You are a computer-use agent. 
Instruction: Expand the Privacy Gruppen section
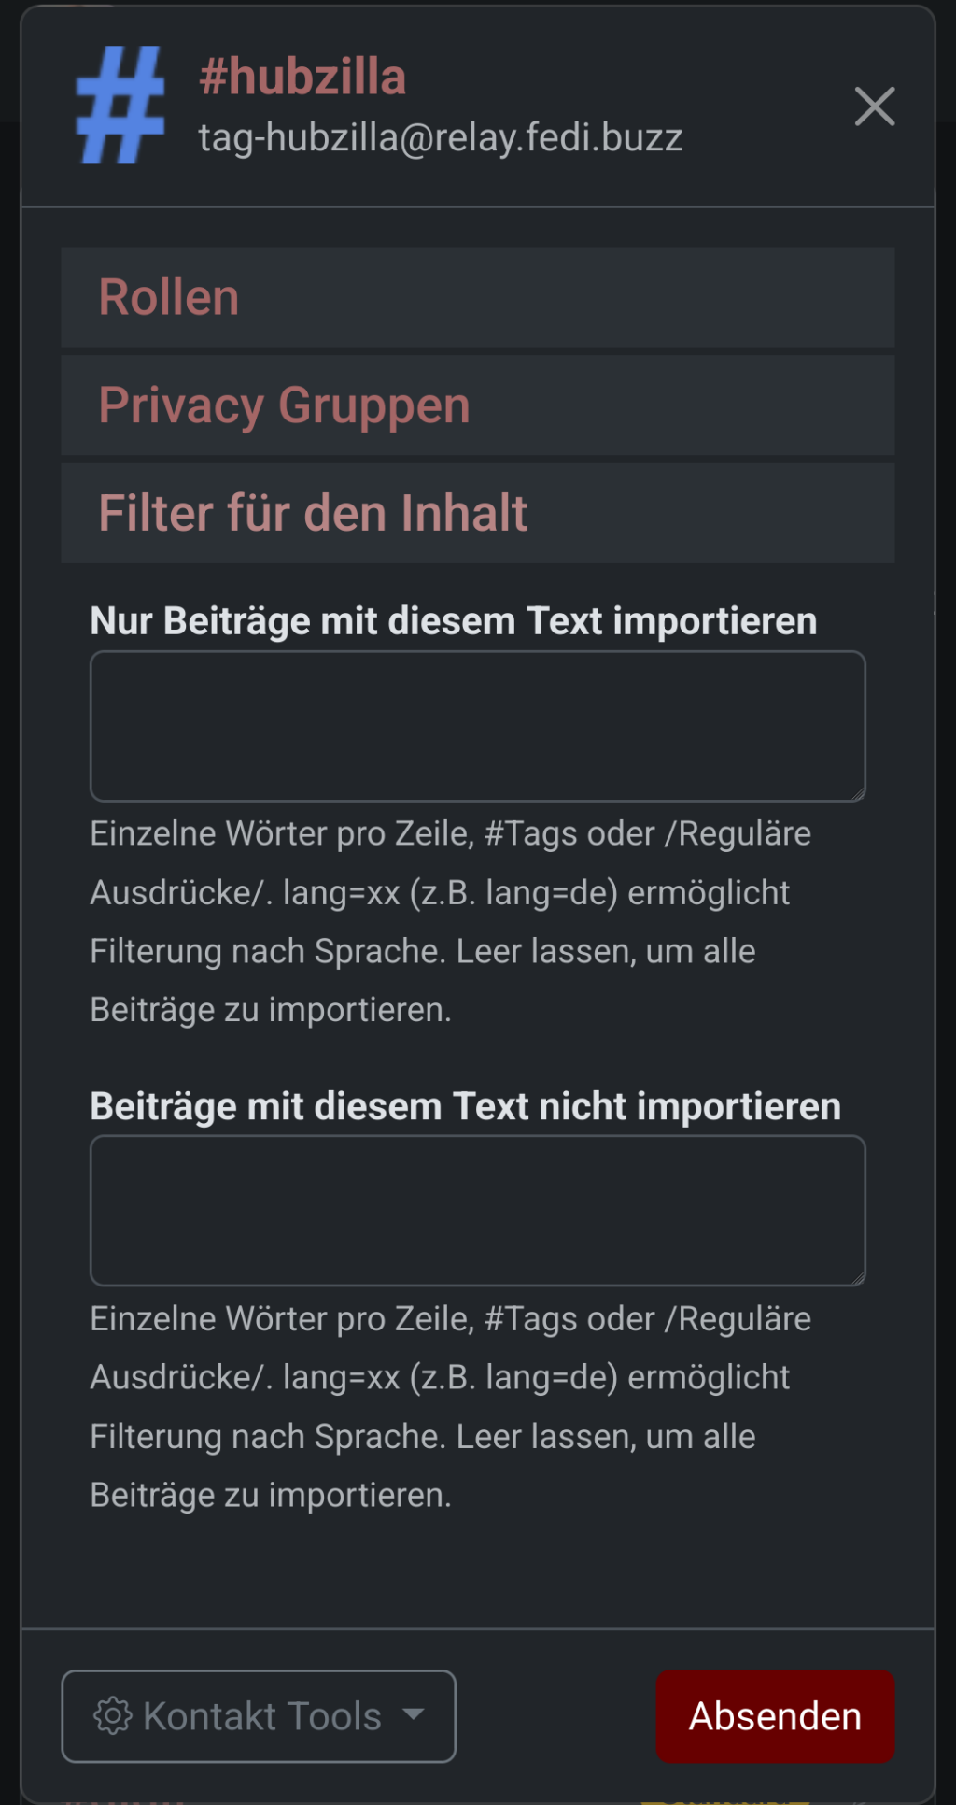point(284,405)
